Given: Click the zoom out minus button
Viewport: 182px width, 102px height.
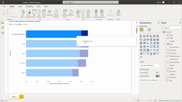Looking at the screenshot, I should pos(133,101).
